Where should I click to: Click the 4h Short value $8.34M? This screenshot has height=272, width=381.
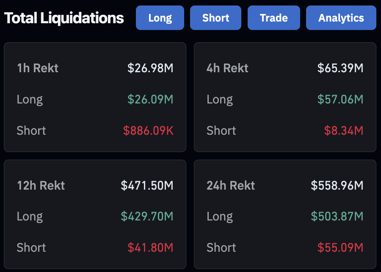[344, 131]
